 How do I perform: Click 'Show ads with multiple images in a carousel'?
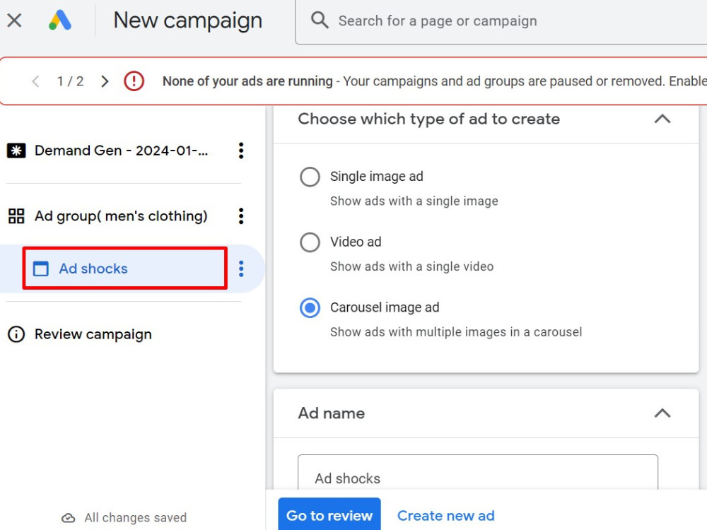pyautogui.click(x=456, y=332)
